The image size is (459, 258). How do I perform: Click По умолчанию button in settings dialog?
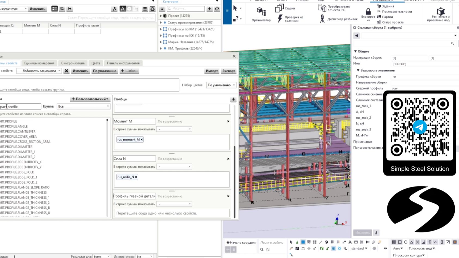point(105,71)
